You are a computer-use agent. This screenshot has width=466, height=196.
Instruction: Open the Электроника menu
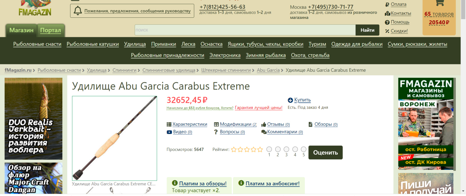tap(225, 55)
